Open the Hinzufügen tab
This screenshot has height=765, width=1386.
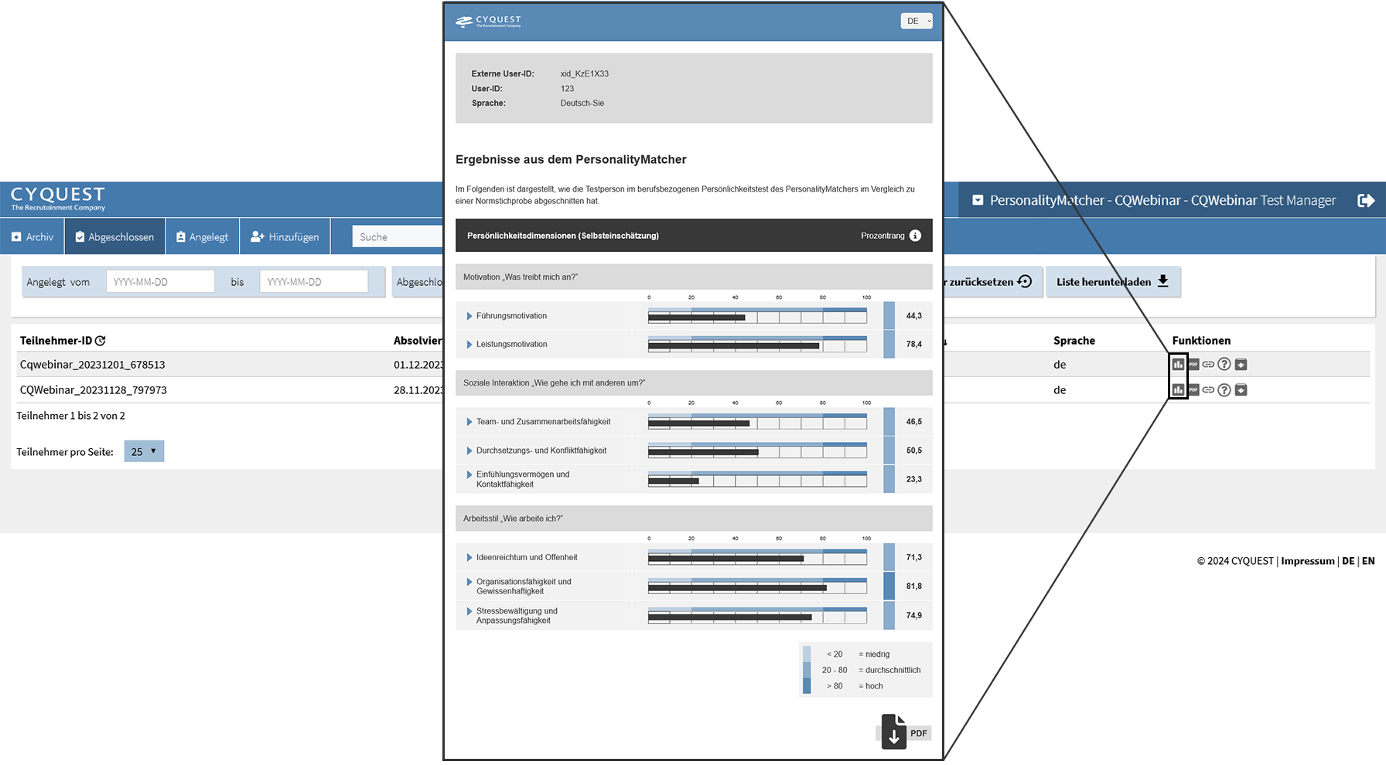285,236
